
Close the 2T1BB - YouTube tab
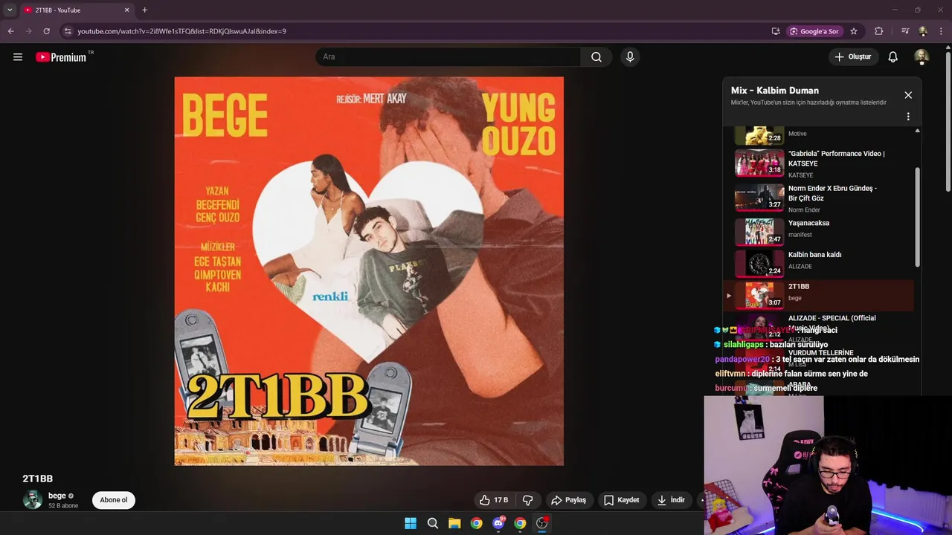pos(126,10)
